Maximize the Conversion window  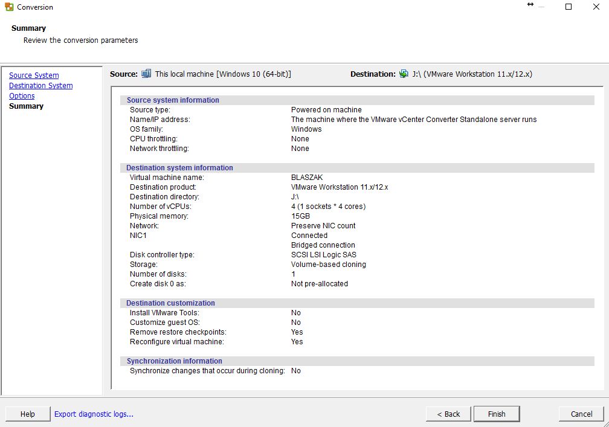click(568, 7)
